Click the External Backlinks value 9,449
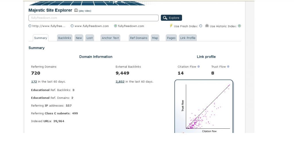Screen dimensions: 294x166 (x=122, y=73)
